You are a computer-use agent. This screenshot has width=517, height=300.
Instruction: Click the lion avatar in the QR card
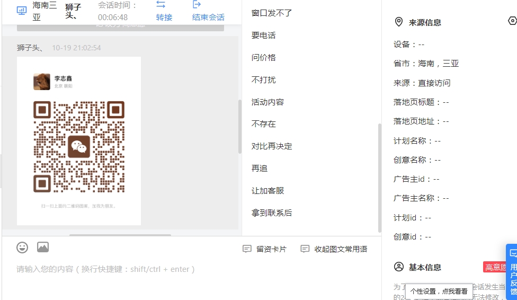(x=41, y=82)
